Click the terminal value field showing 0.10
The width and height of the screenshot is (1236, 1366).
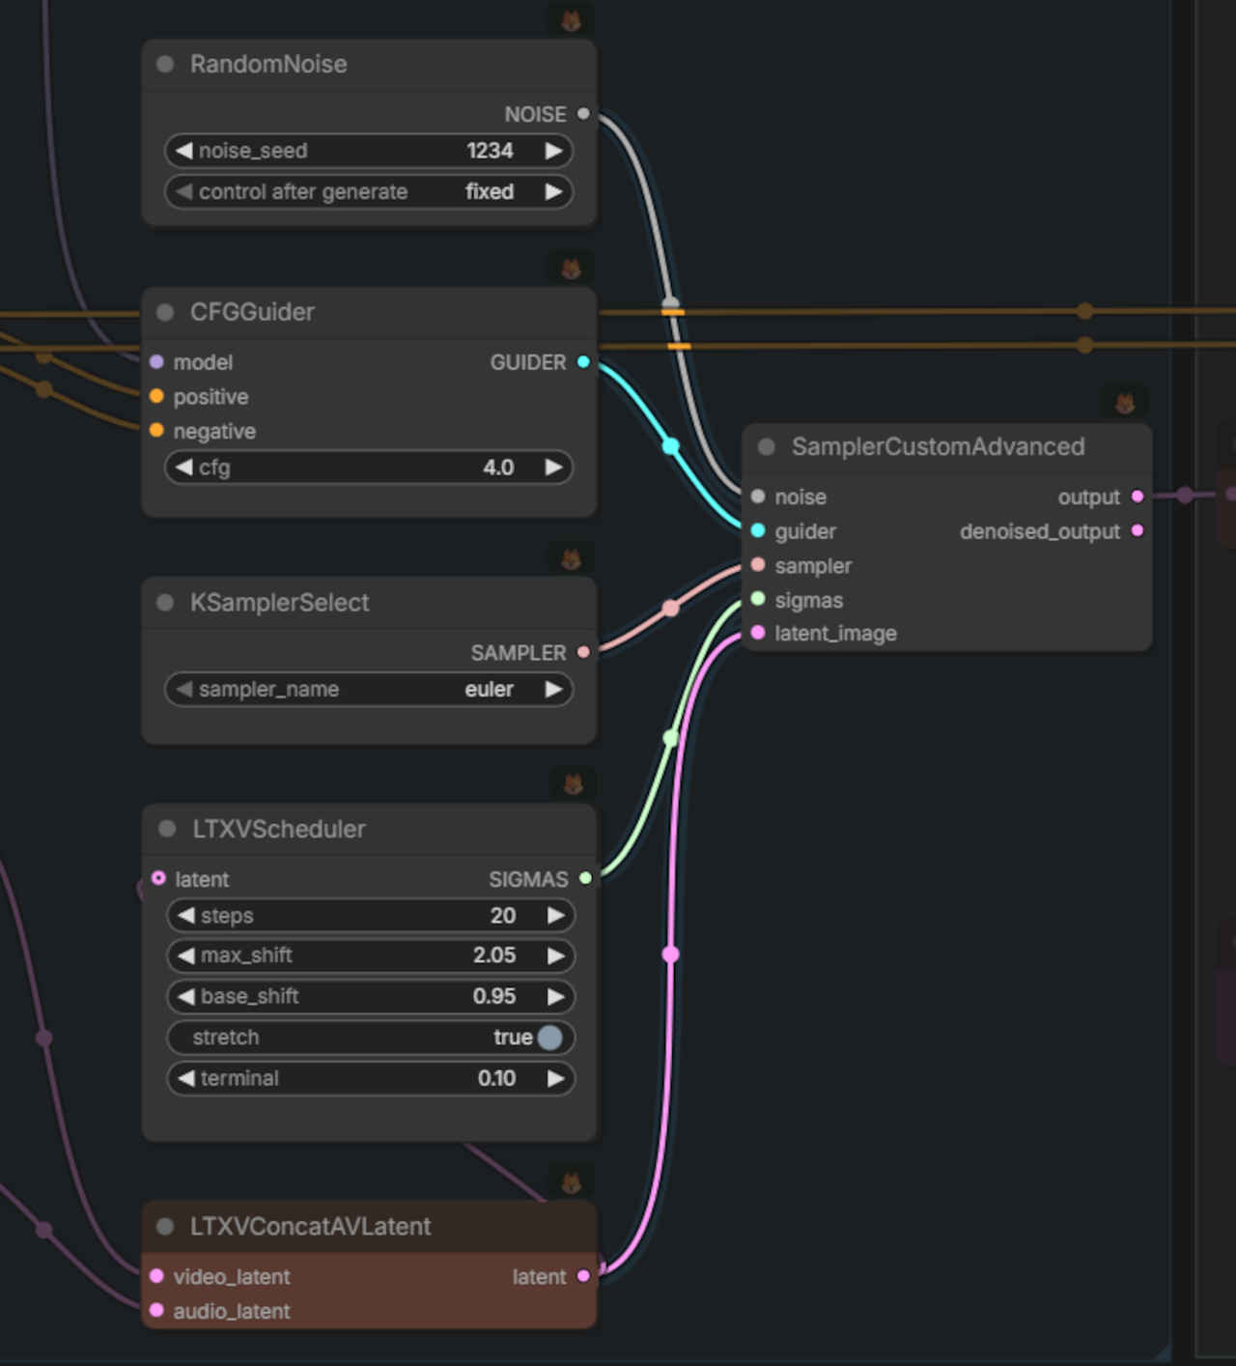pos(371,1078)
